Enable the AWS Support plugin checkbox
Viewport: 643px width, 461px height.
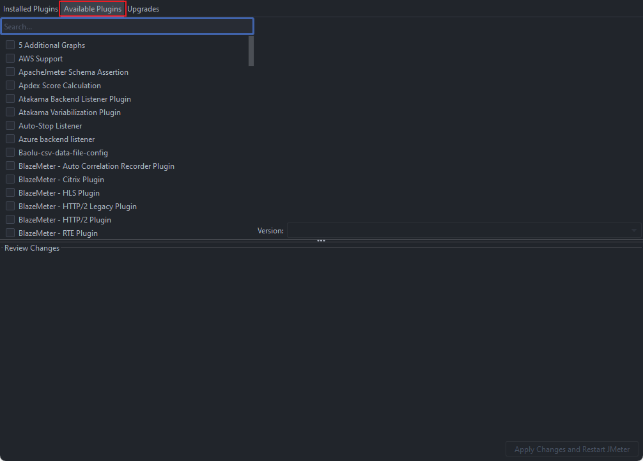[x=10, y=58]
